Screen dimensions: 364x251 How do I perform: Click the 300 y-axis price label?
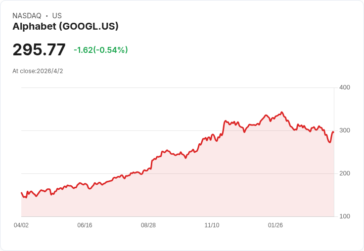click(345, 130)
